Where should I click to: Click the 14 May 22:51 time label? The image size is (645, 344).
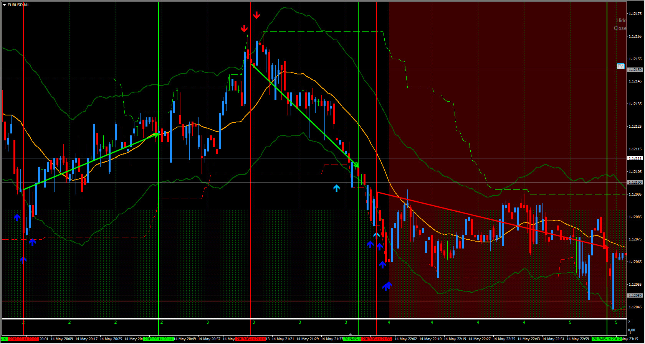pos(553,339)
